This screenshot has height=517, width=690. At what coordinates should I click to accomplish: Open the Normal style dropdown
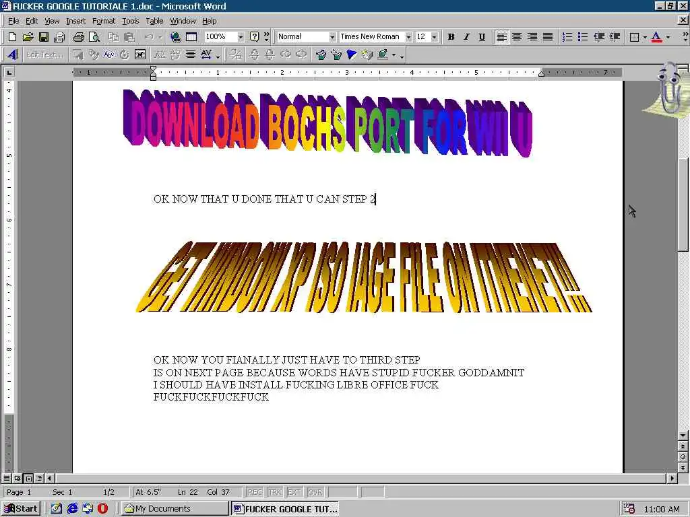[x=332, y=37]
